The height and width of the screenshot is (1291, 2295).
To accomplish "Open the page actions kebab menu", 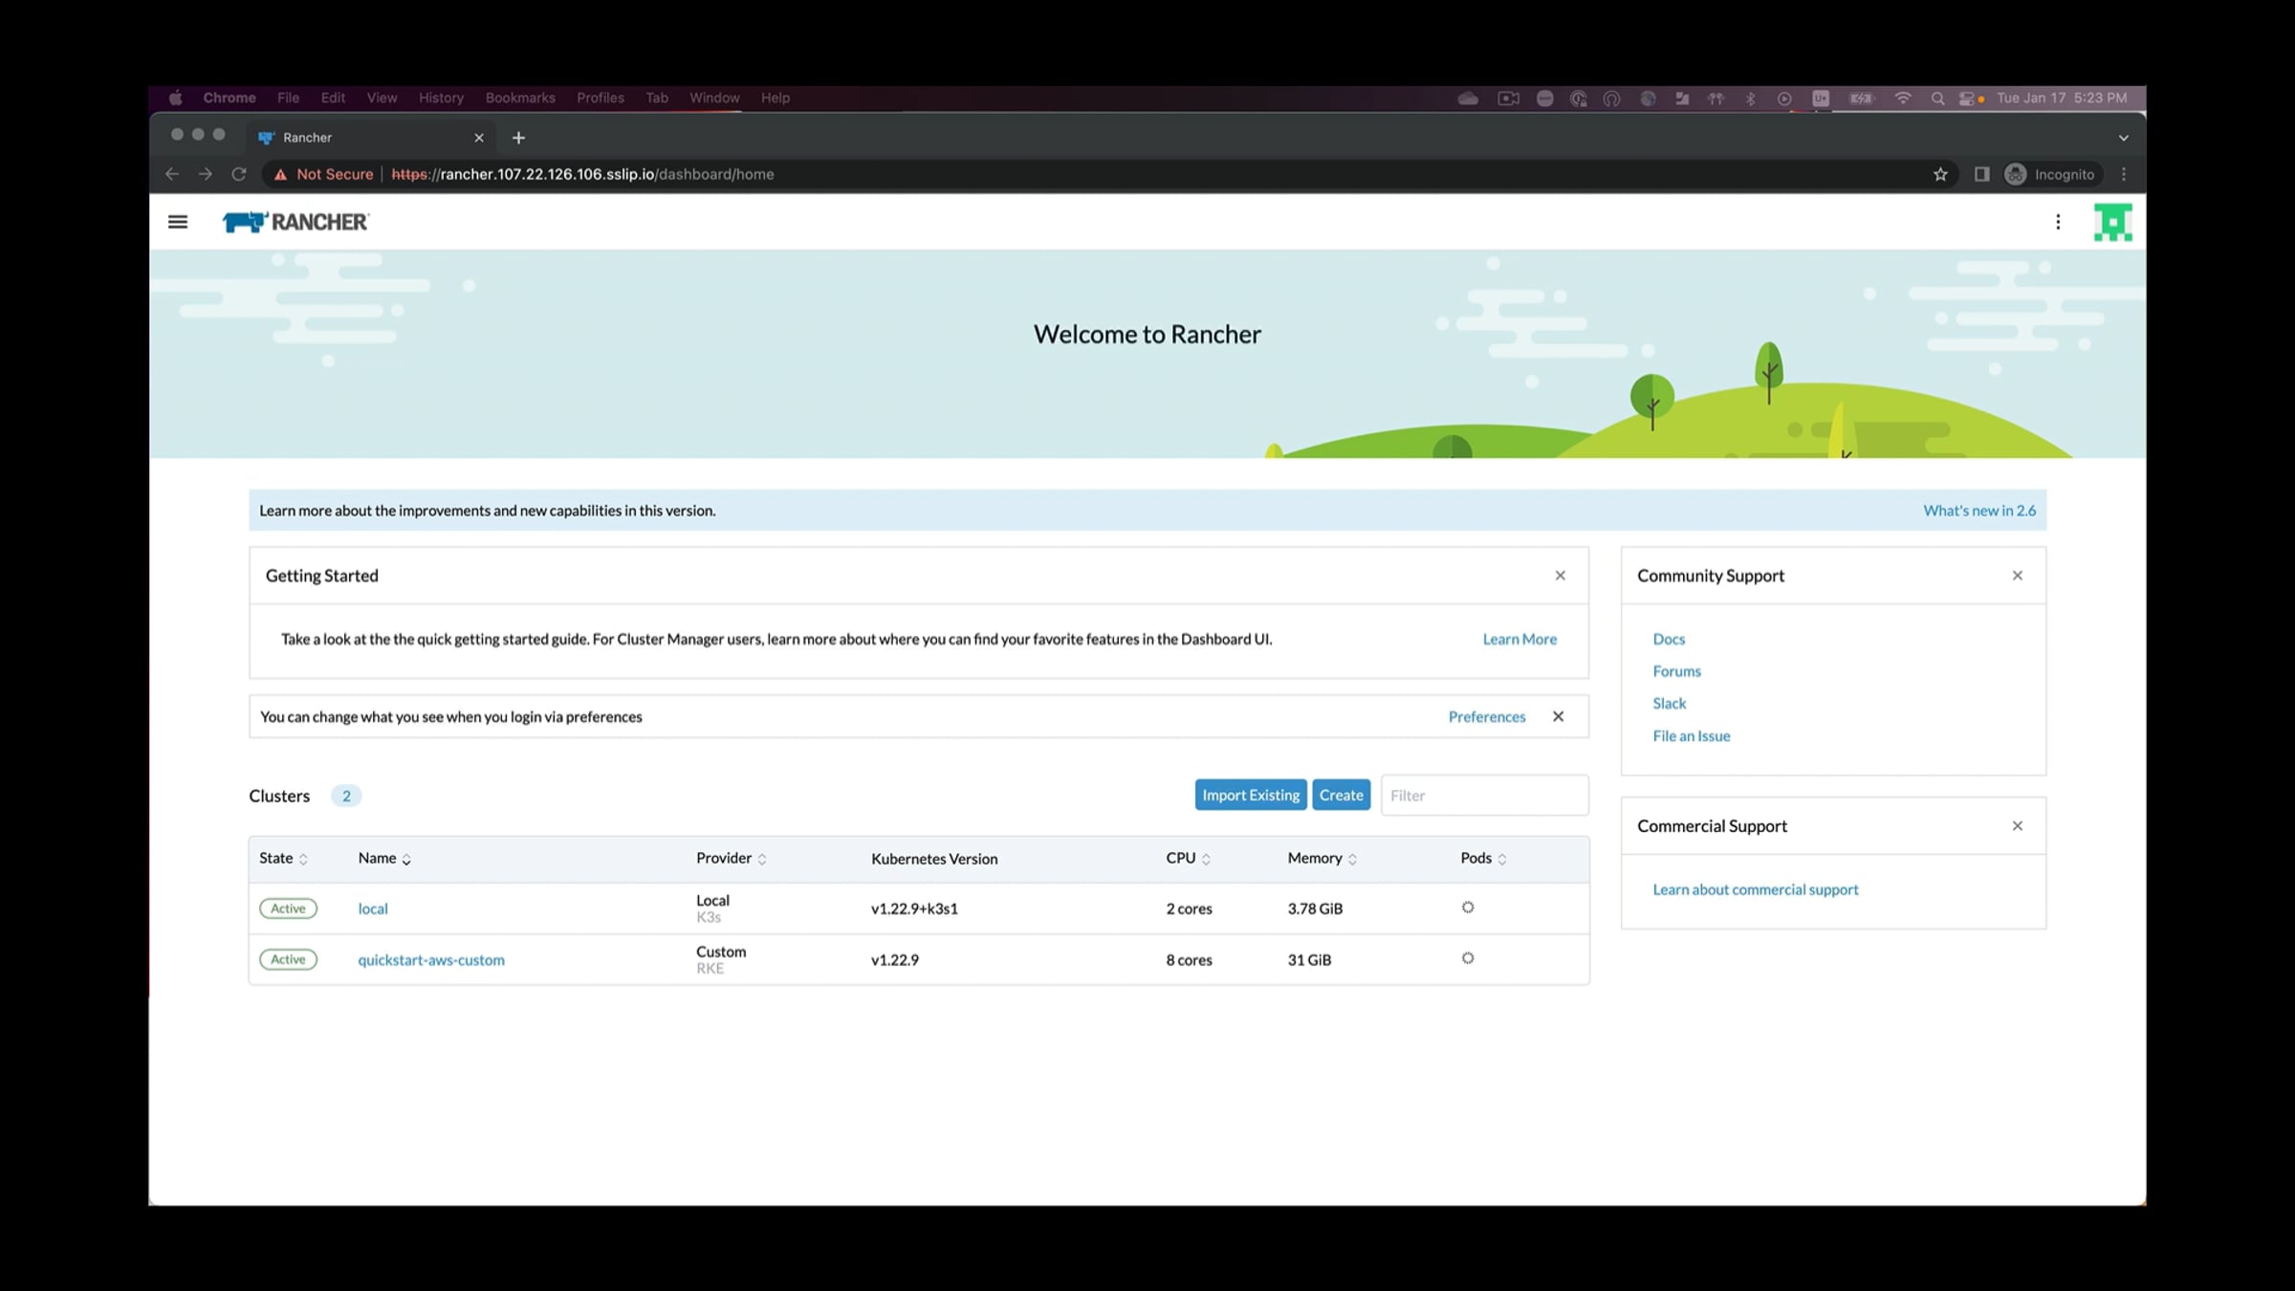I will [2058, 222].
